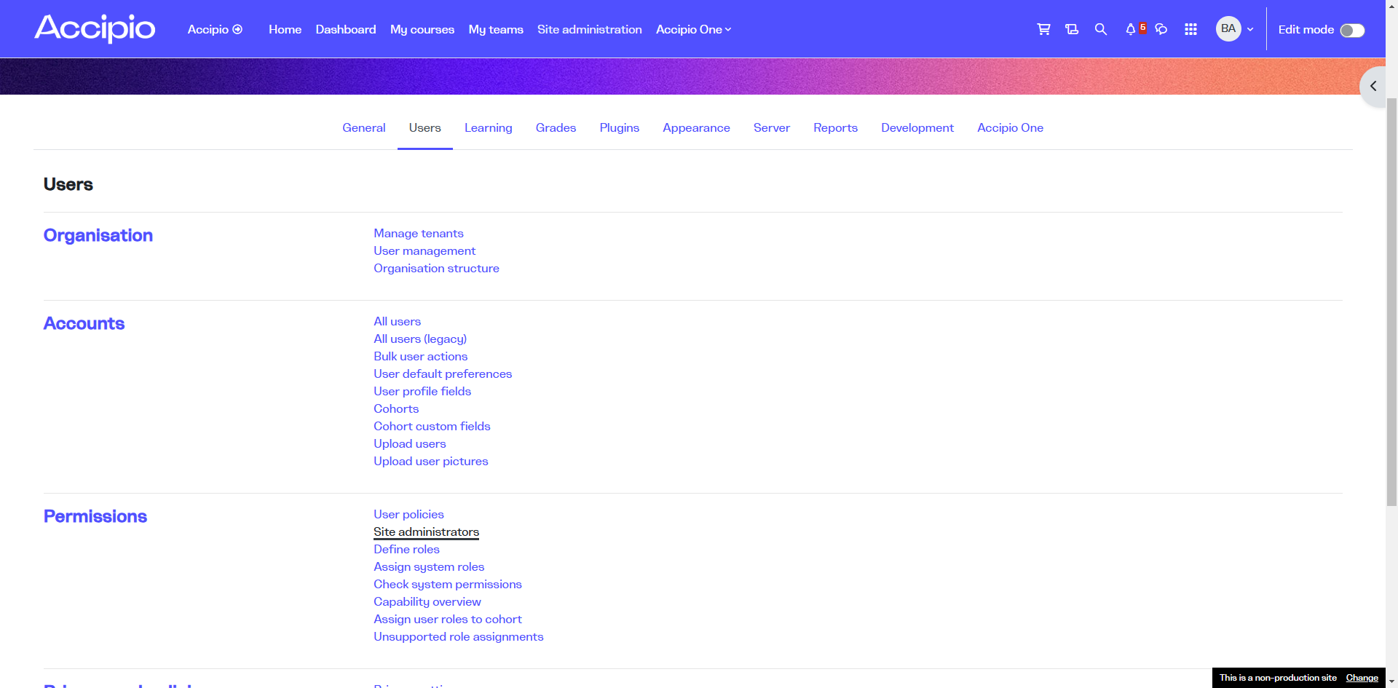The width and height of the screenshot is (1398, 688).
Task: Select the Users tab
Action: (x=425, y=127)
